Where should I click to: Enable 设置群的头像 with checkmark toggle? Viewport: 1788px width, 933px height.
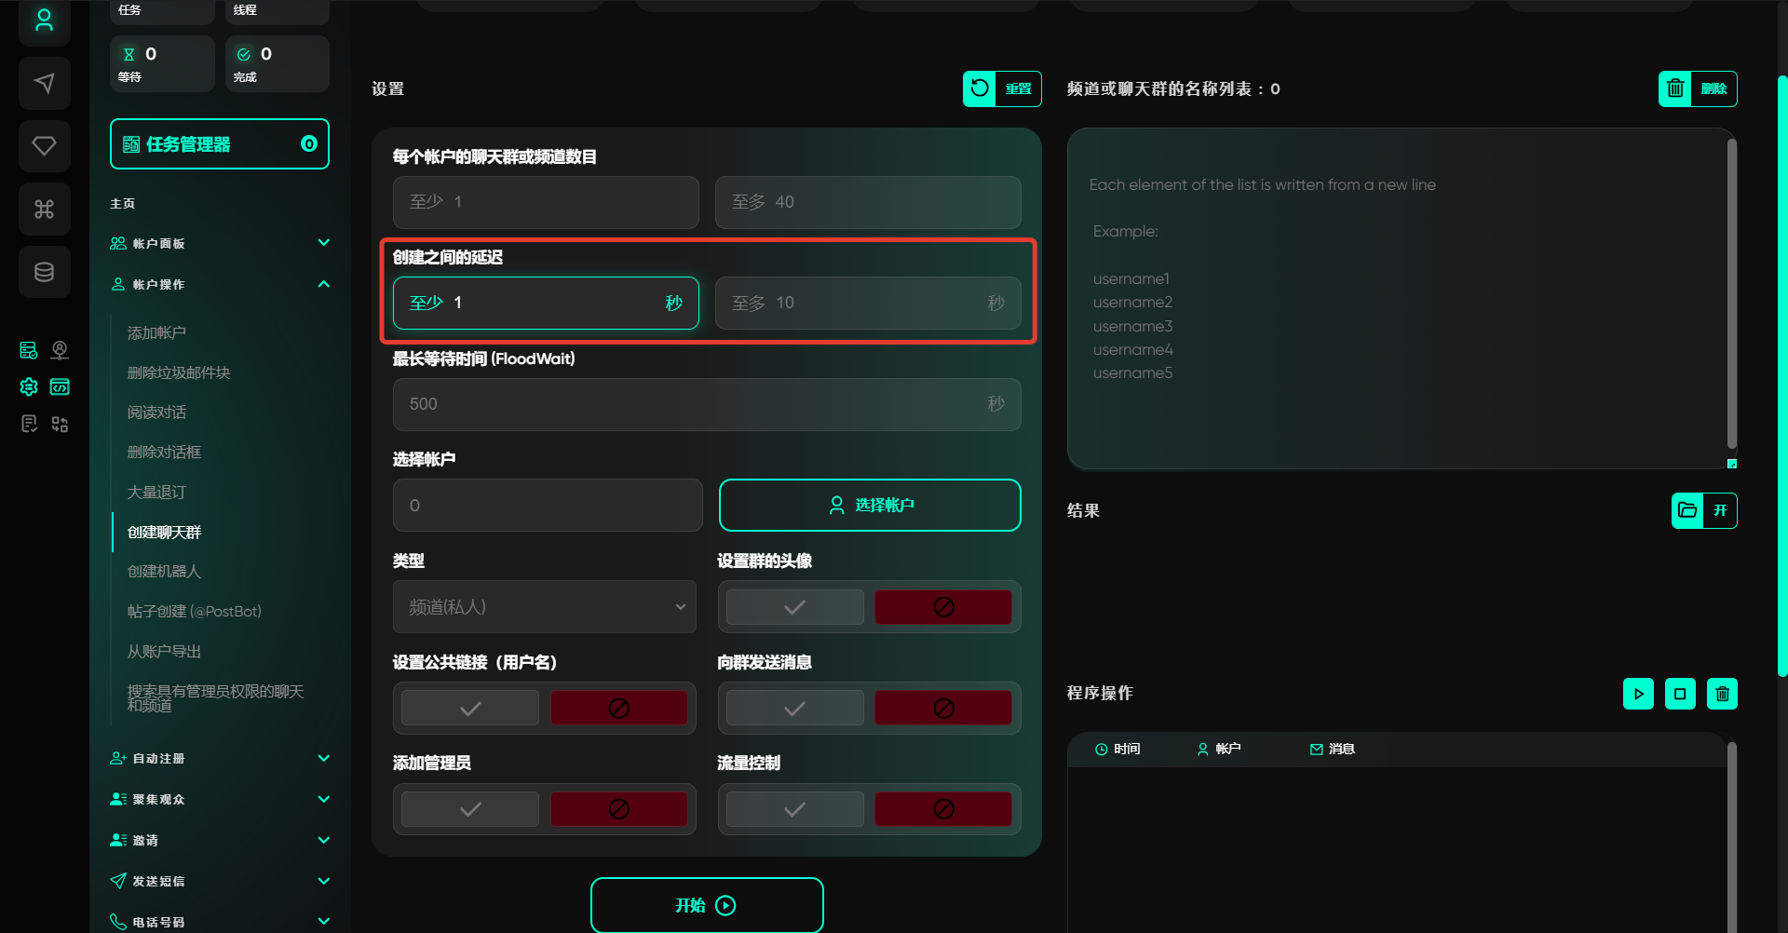click(x=794, y=607)
